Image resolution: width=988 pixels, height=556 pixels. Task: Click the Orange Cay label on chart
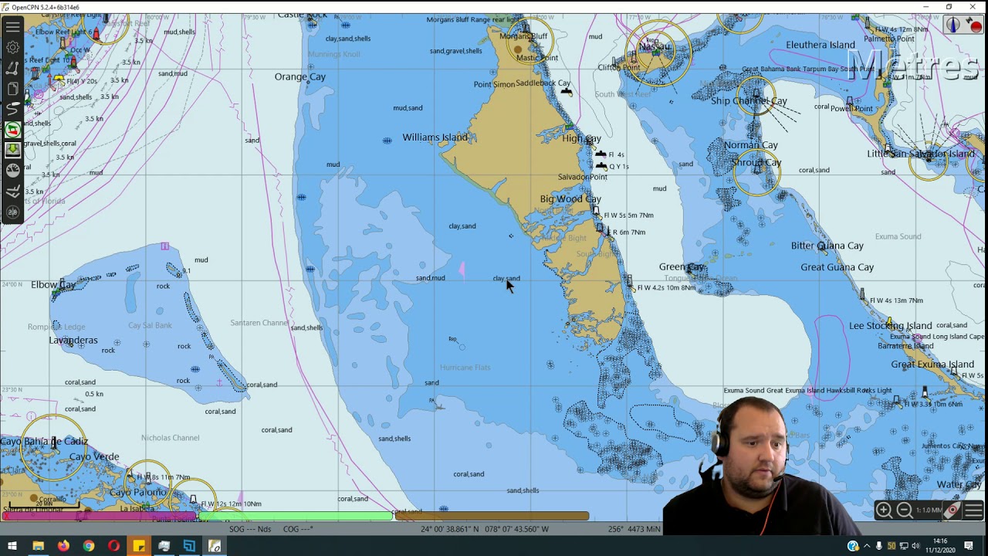300,76
